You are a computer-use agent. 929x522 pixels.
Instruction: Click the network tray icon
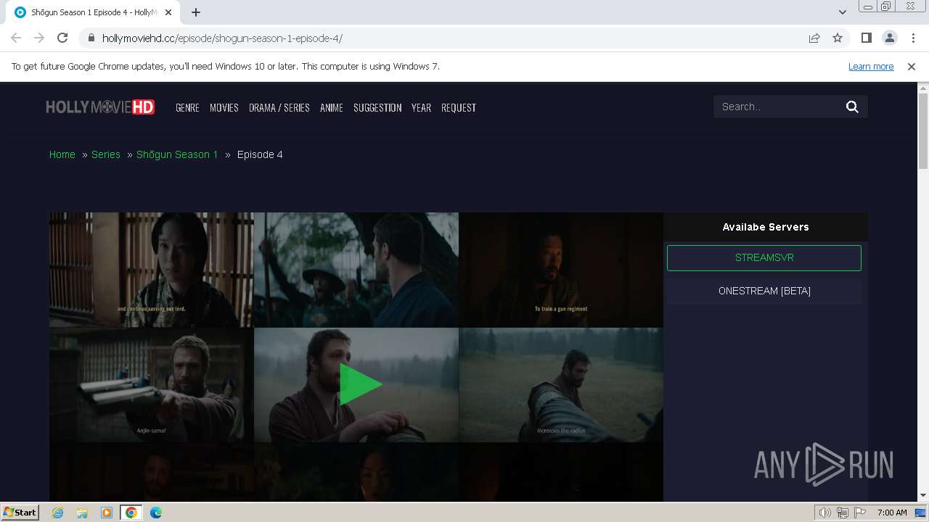pyautogui.click(x=843, y=513)
